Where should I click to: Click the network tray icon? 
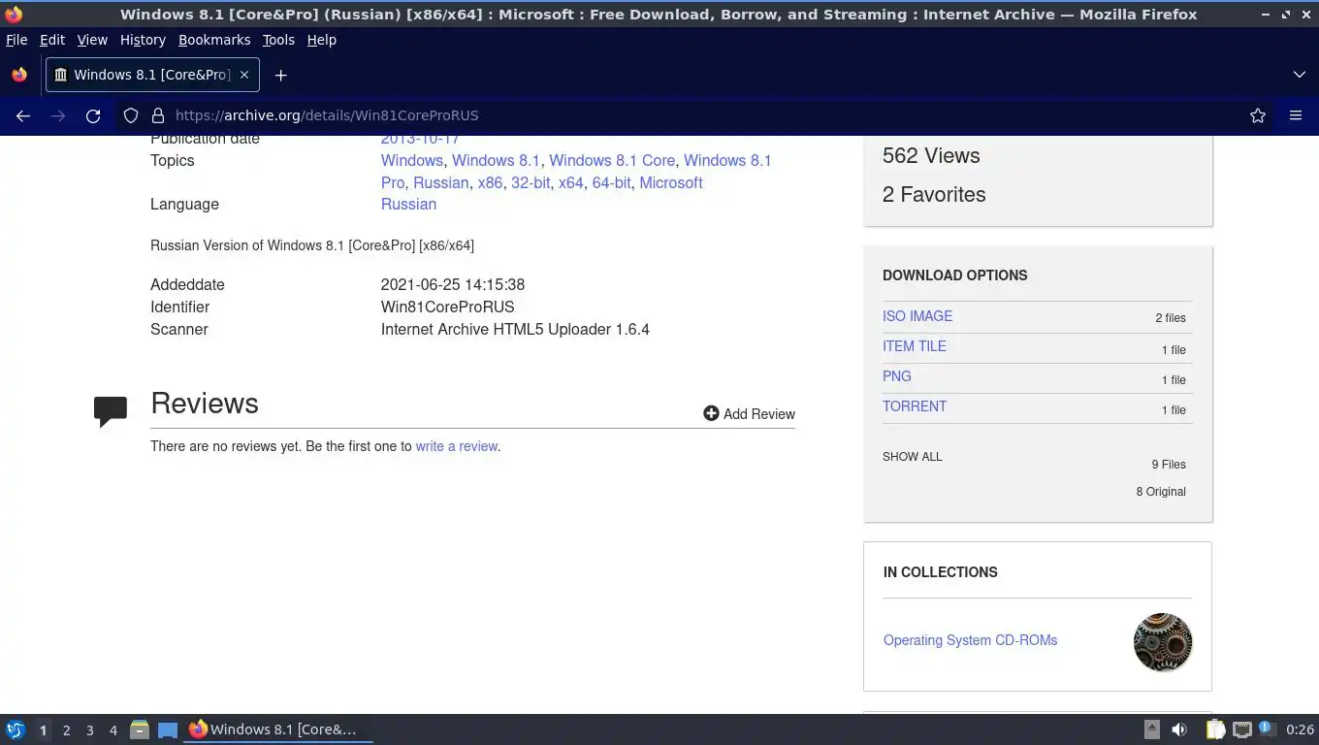click(1241, 729)
